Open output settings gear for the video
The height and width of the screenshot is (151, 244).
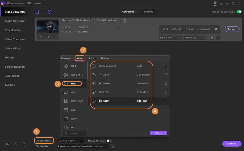point(216,29)
